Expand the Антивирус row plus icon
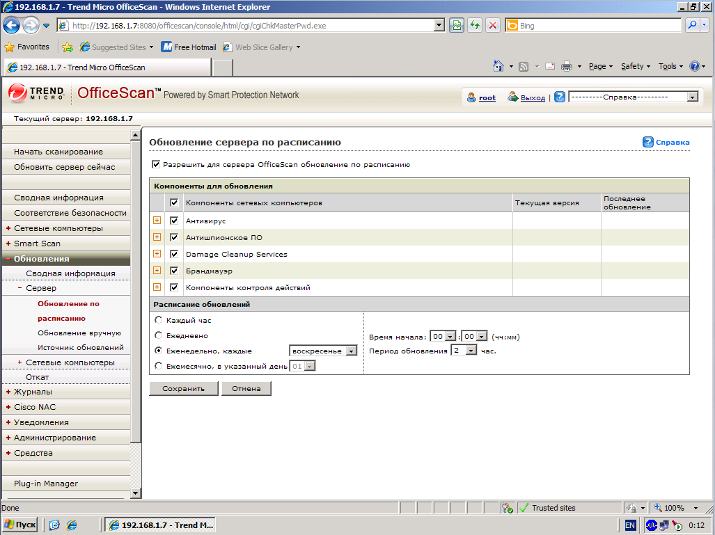 coord(157,220)
